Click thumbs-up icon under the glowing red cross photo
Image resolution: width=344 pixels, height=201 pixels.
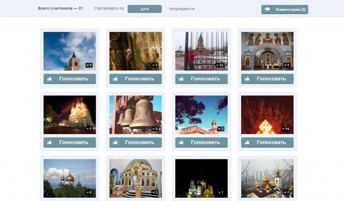(x=247, y=143)
